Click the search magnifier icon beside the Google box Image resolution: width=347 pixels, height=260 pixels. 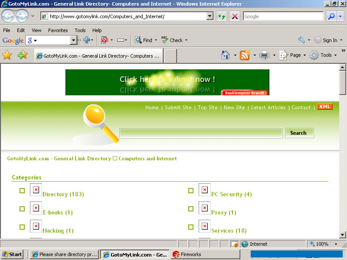pyautogui.click(x=331, y=16)
